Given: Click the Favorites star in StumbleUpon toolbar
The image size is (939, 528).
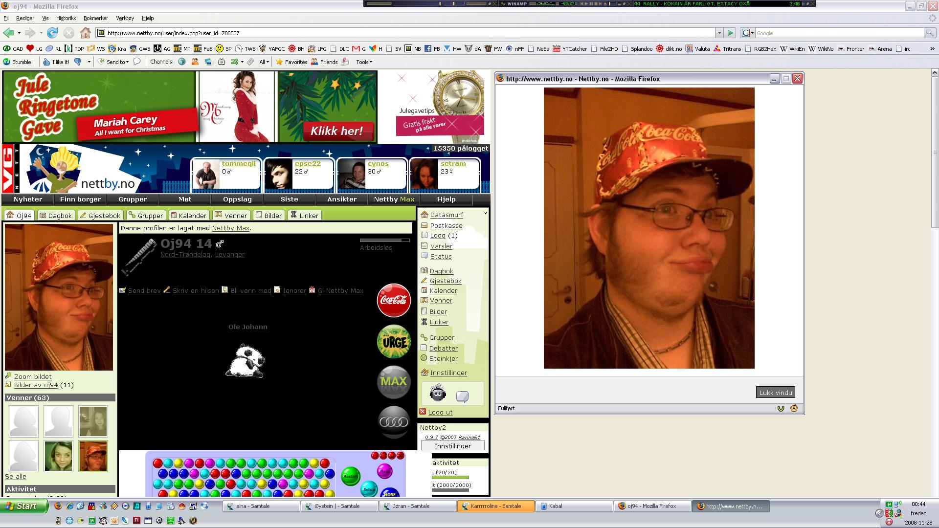Looking at the screenshot, I should 291,62.
